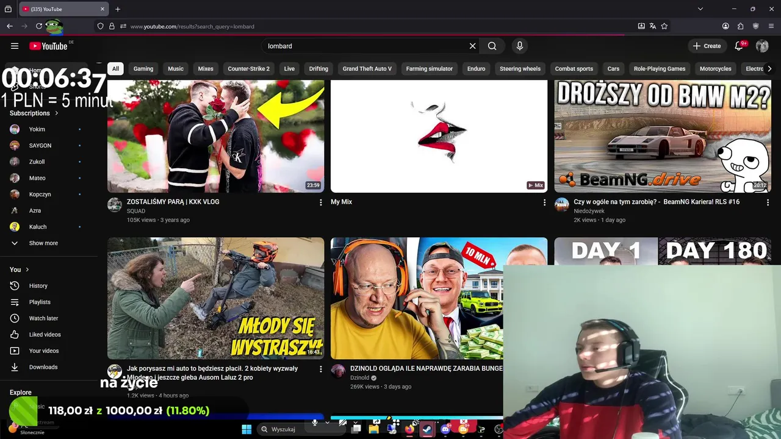Click the translate page icon

653,26
